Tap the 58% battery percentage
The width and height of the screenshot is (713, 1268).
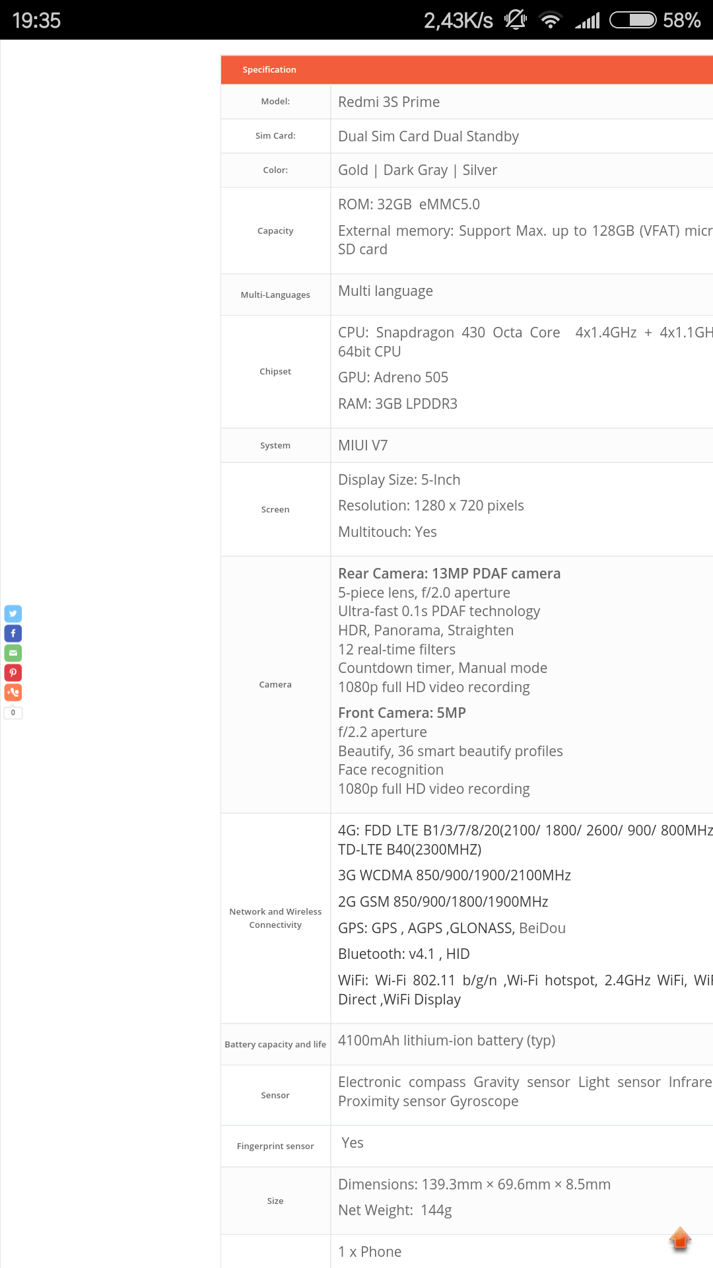[x=682, y=20]
